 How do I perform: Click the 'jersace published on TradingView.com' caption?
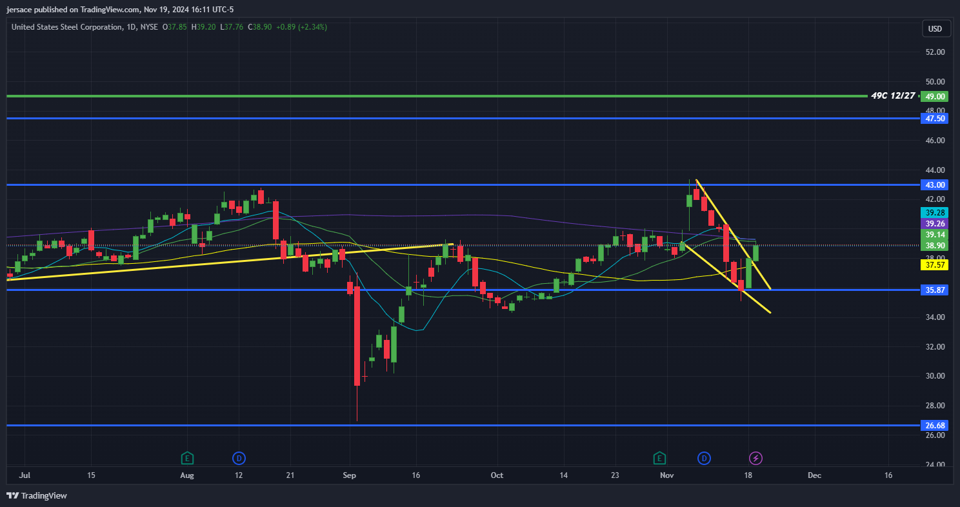click(73, 10)
